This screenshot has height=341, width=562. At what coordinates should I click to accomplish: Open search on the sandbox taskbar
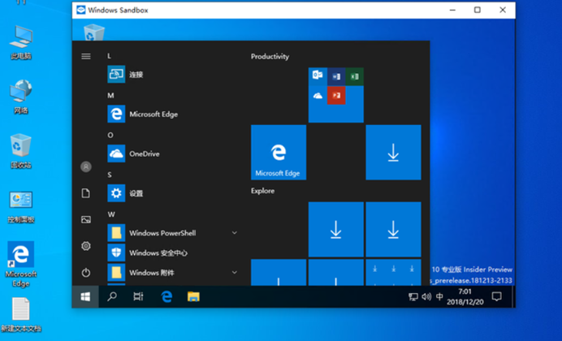click(x=112, y=296)
